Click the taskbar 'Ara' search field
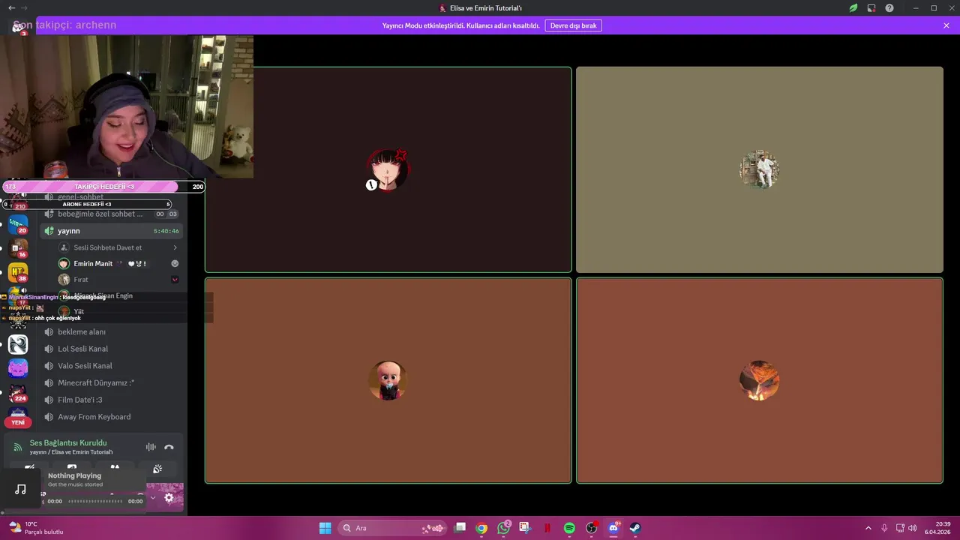This screenshot has width=960, height=540. [x=394, y=528]
